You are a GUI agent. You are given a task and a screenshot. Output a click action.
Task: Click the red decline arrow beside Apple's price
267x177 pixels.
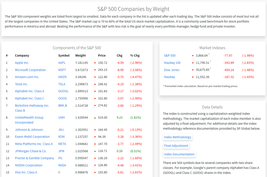(95, 63)
